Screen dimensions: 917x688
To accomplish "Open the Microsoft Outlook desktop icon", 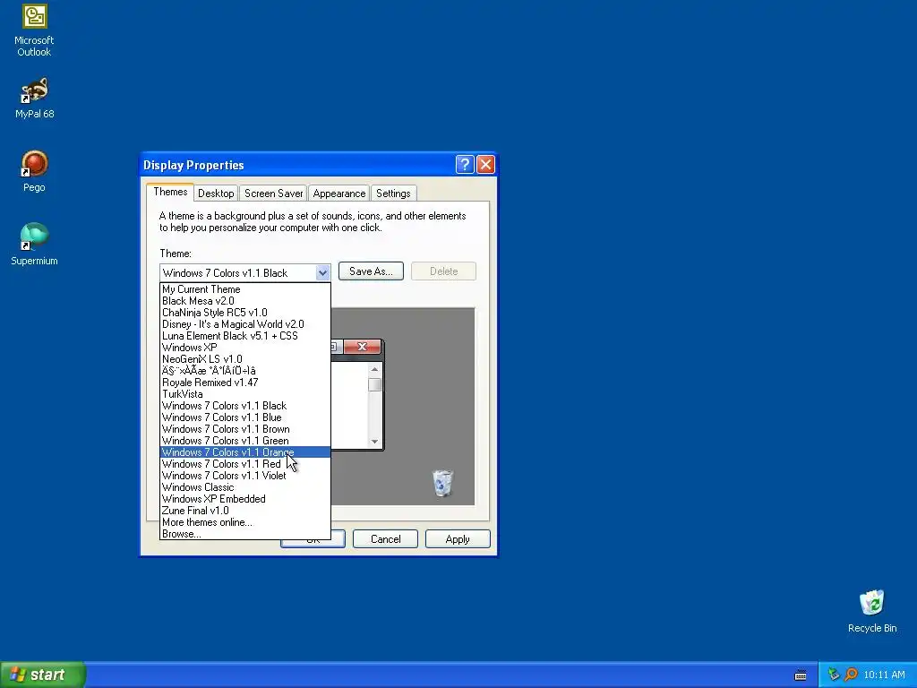I will click(x=34, y=30).
